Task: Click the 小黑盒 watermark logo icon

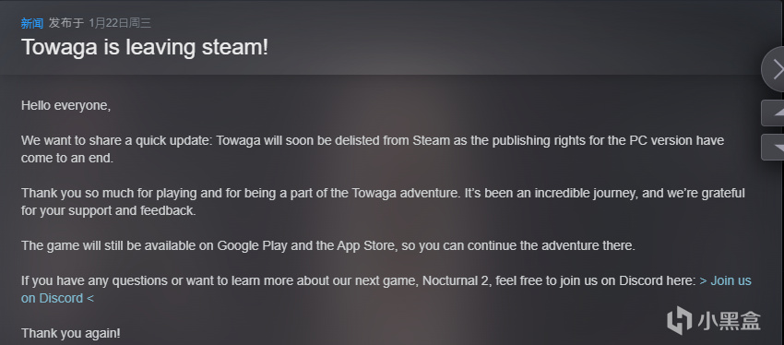Action: [x=680, y=320]
